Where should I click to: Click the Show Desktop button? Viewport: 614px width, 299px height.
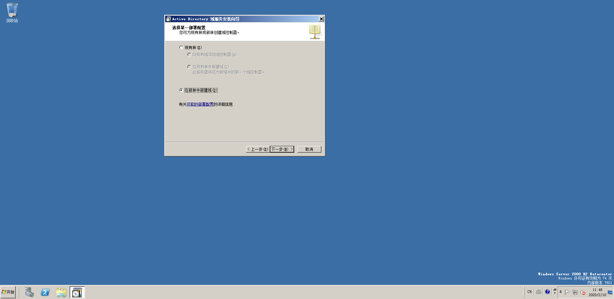[611, 292]
